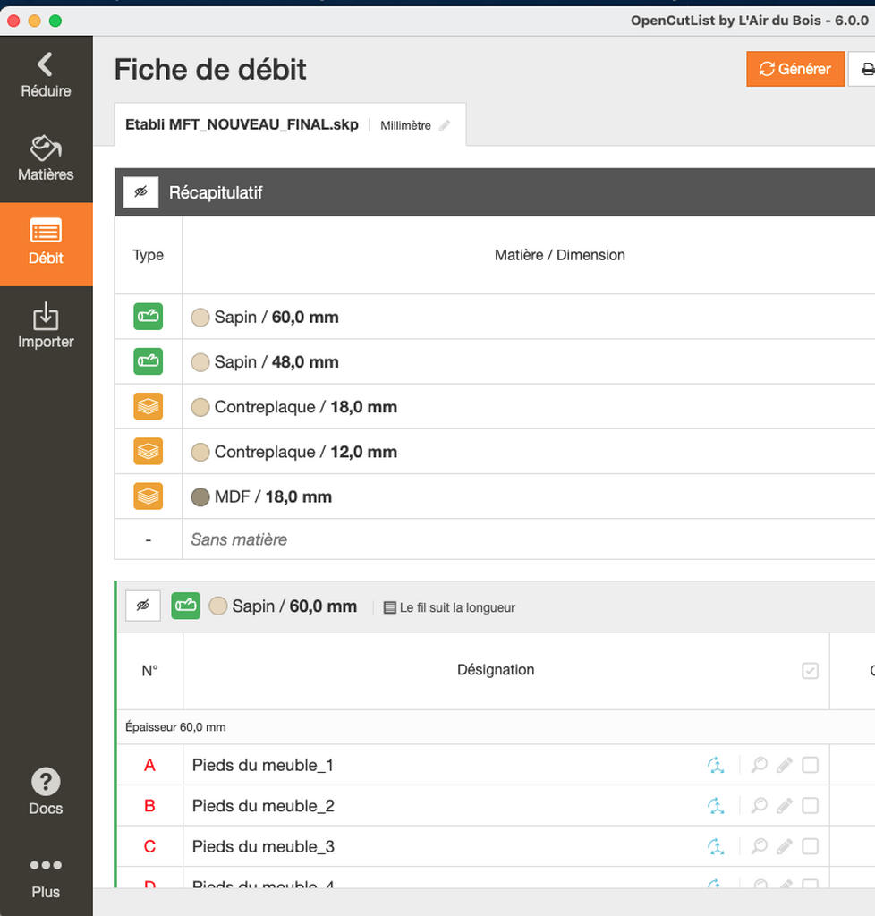This screenshot has height=916, width=875.
Task: Hide the Récapitulatif section
Action: pyautogui.click(x=140, y=192)
